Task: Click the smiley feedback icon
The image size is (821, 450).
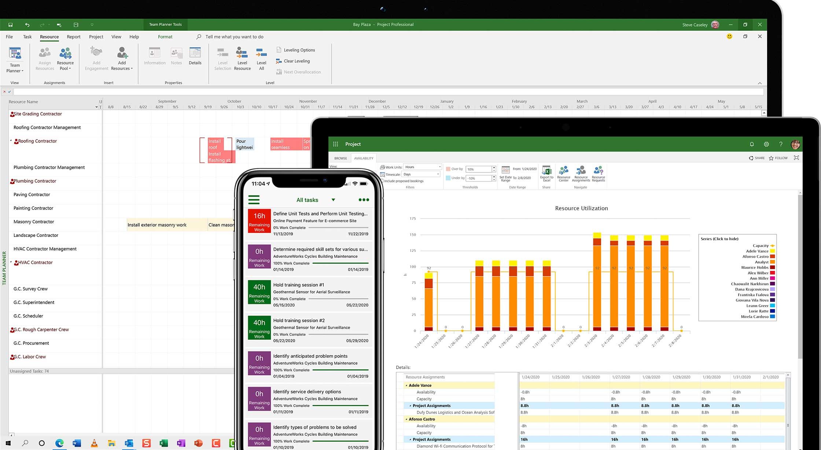Action: coord(729,36)
